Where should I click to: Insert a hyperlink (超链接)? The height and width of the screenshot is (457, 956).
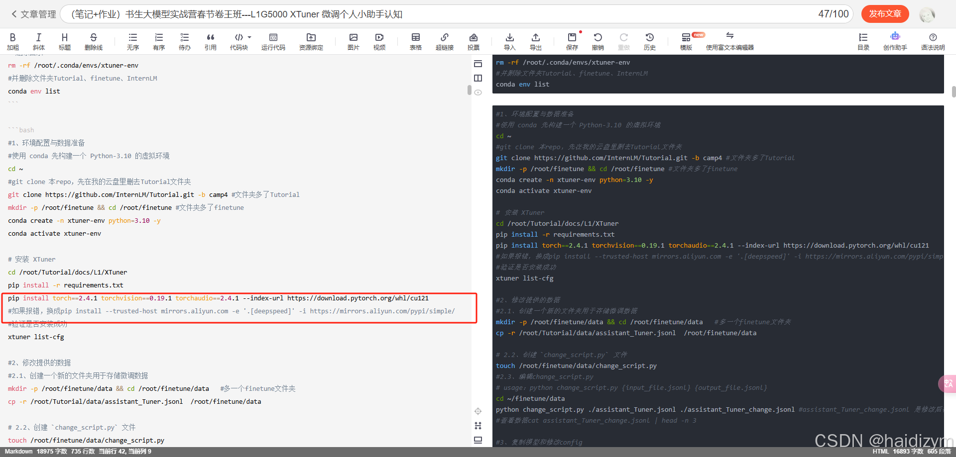tap(445, 41)
